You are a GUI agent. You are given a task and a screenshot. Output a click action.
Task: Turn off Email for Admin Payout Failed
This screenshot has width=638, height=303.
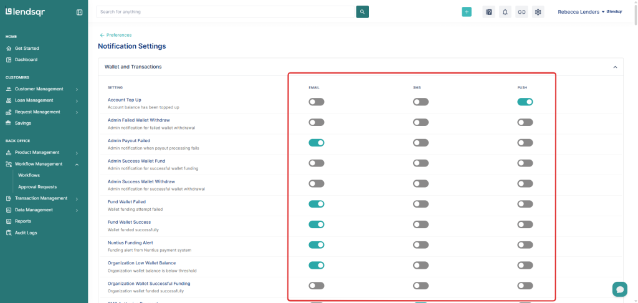(x=317, y=143)
